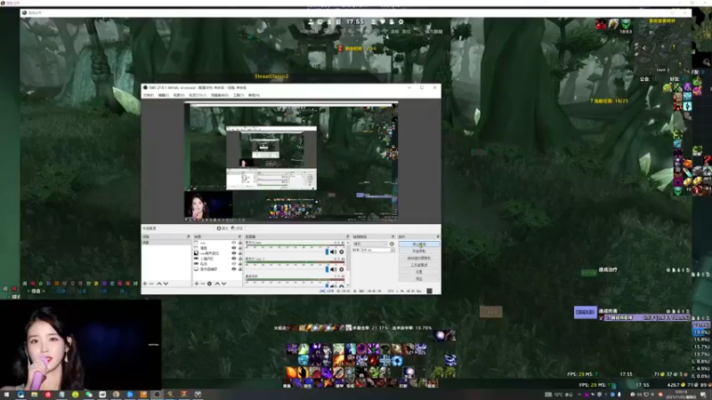Remove selected scene with the minus icon
The width and height of the screenshot is (712, 400).
click(x=151, y=284)
